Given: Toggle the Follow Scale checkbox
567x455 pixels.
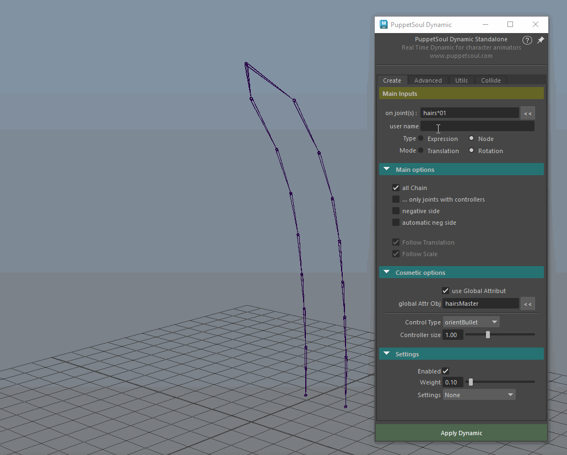Looking at the screenshot, I should (x=396, y=254).
